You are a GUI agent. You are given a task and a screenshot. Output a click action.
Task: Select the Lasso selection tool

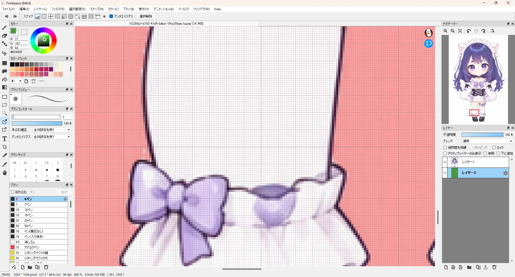click(5, 105)
